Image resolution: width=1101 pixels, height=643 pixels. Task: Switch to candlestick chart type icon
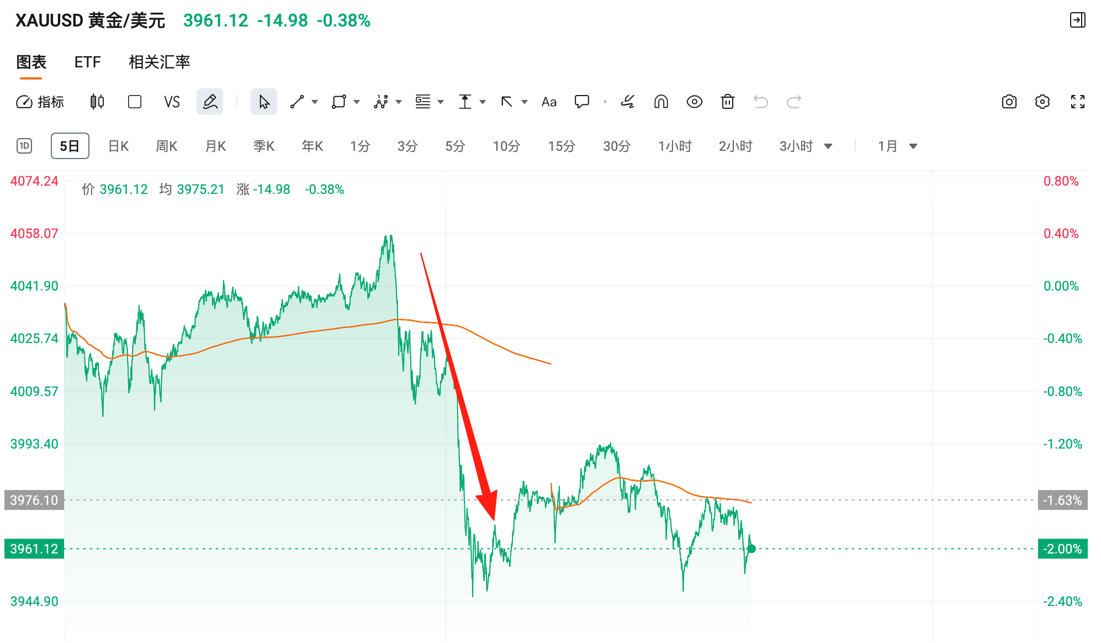[x=97, y=102]
